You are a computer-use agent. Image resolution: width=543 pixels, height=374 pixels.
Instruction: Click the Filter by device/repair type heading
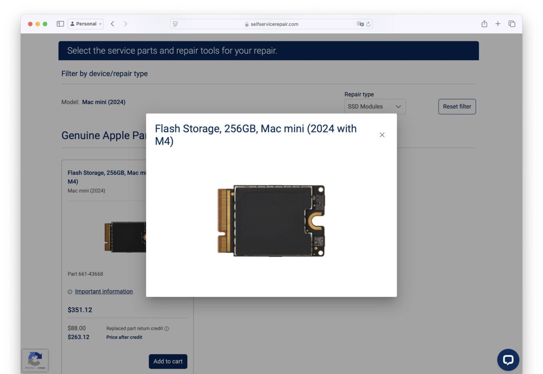tap(104, 74)
